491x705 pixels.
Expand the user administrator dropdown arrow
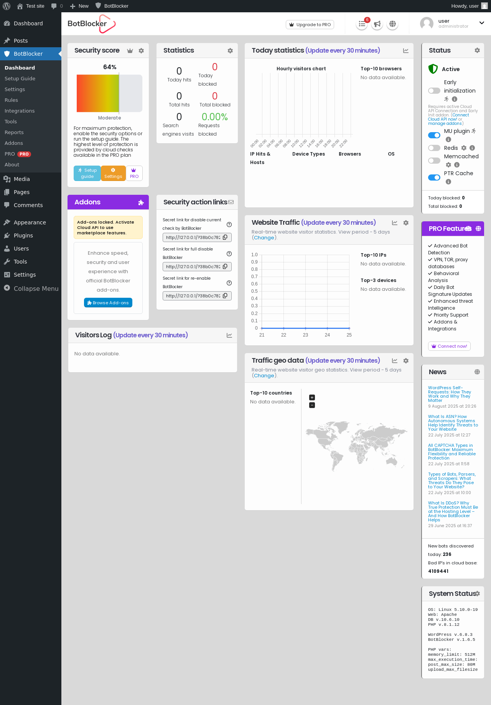pyautogui.click(x=482, y=23)
